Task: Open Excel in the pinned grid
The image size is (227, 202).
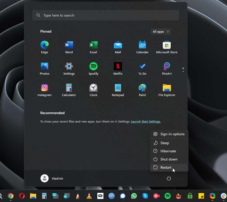Action: [94, 47]
